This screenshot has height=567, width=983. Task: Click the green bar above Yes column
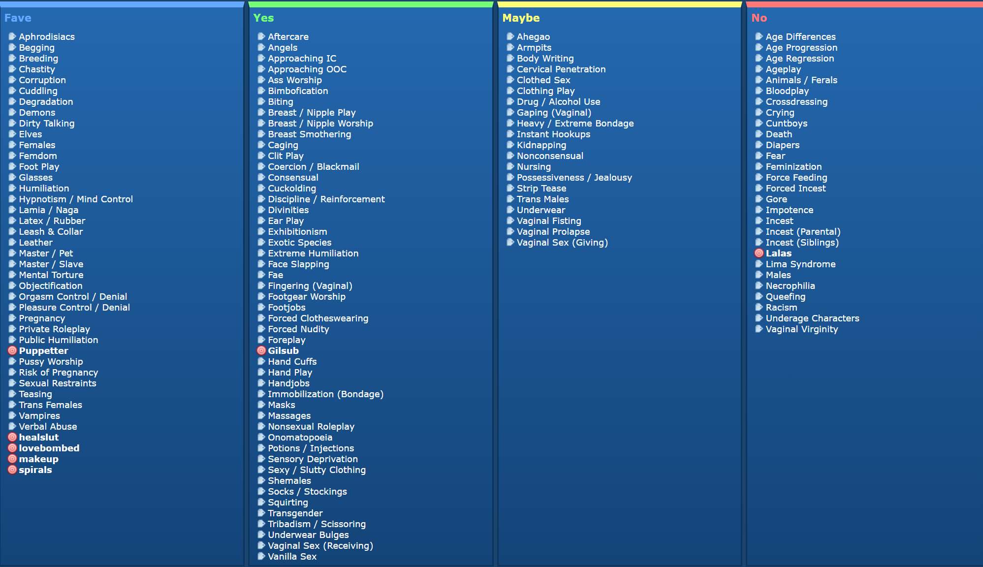(x=371, y=4)
